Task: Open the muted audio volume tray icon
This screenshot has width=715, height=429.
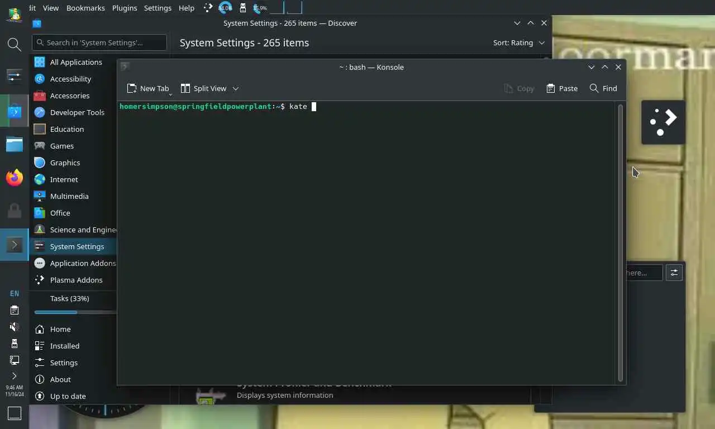Action: click(15, 327)
